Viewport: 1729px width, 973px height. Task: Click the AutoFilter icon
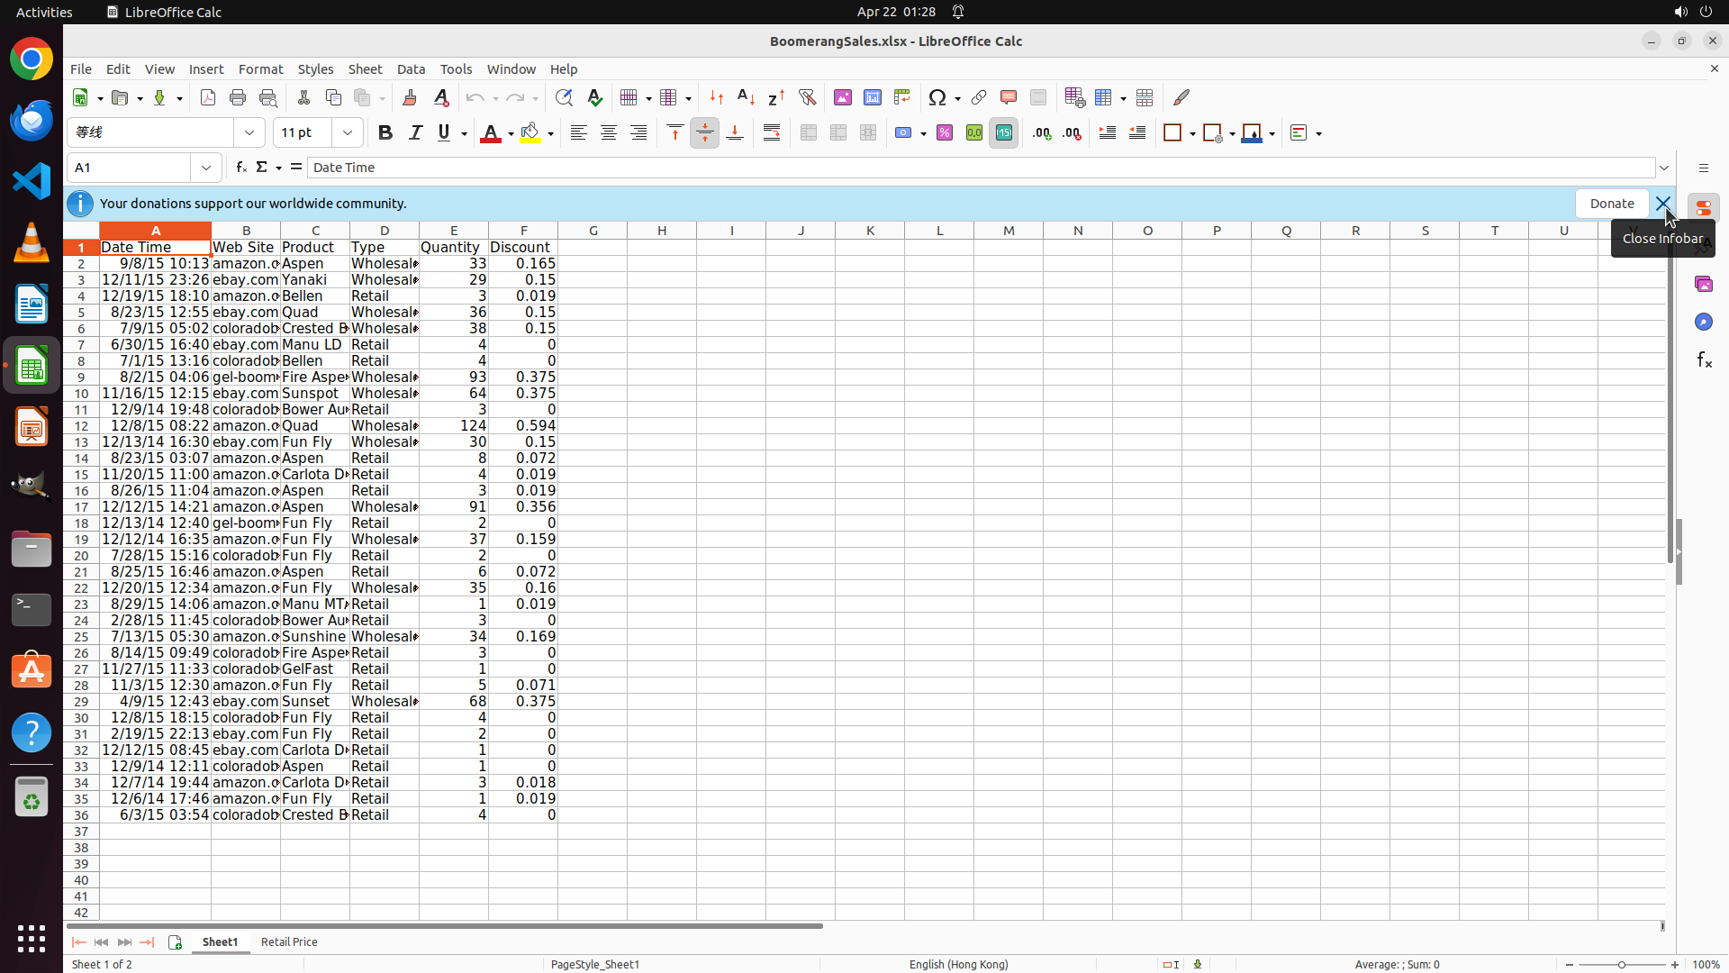tap(807, 97)
